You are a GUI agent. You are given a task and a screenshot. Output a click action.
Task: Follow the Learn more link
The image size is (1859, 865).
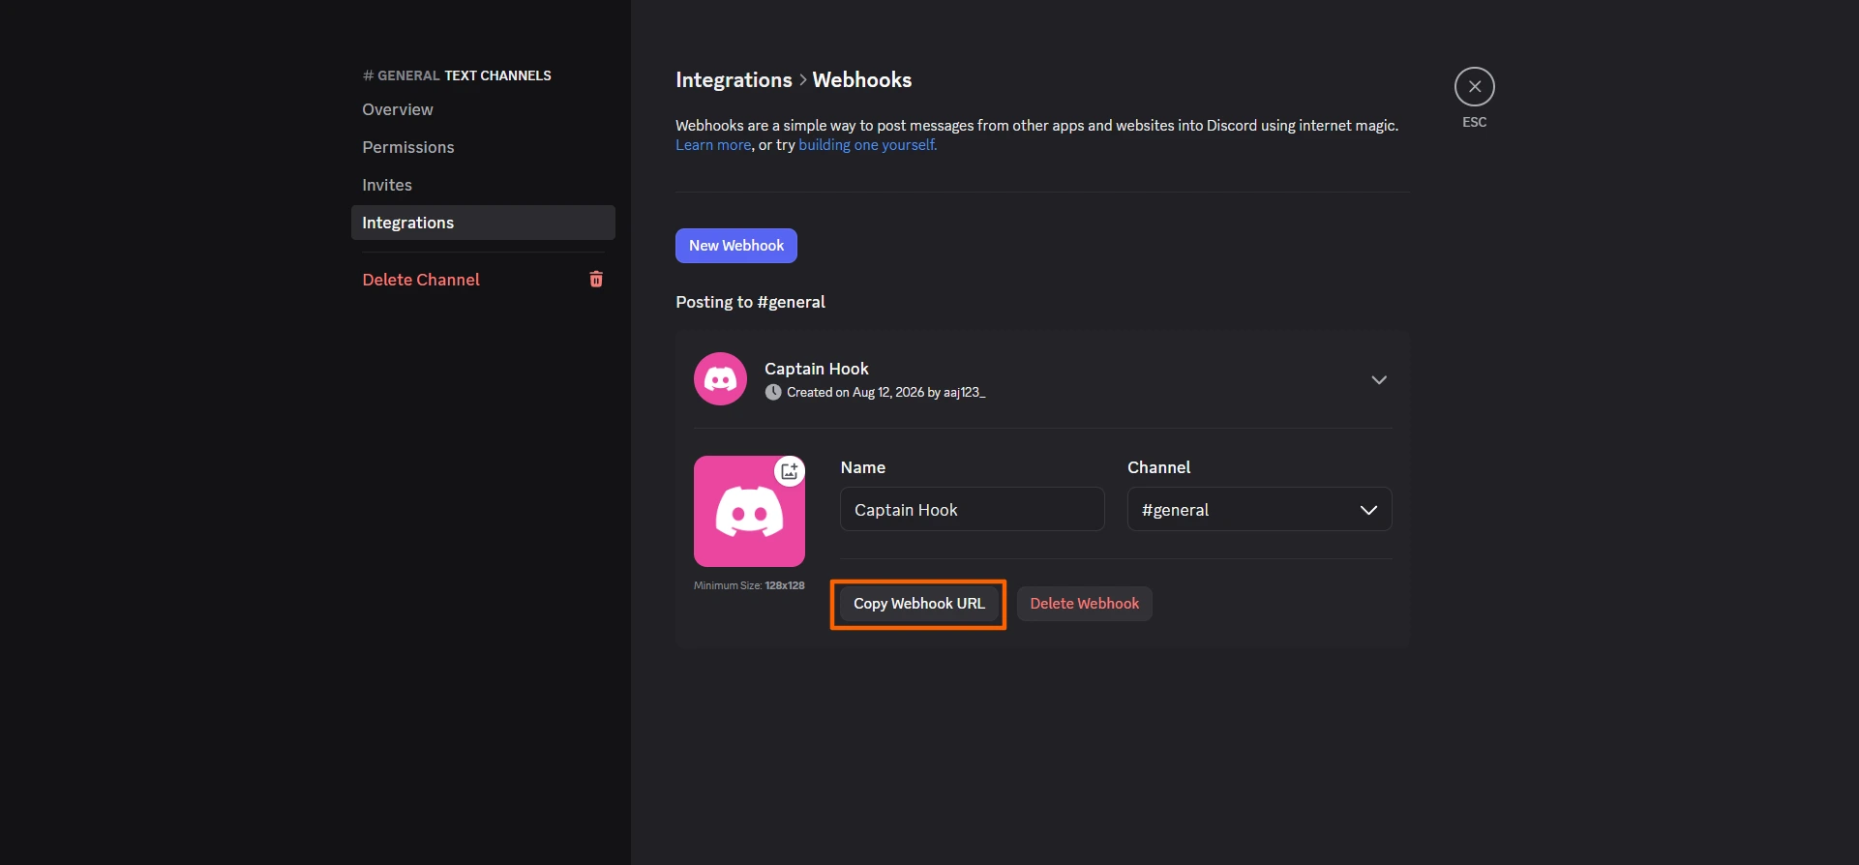tap(713, 145)
